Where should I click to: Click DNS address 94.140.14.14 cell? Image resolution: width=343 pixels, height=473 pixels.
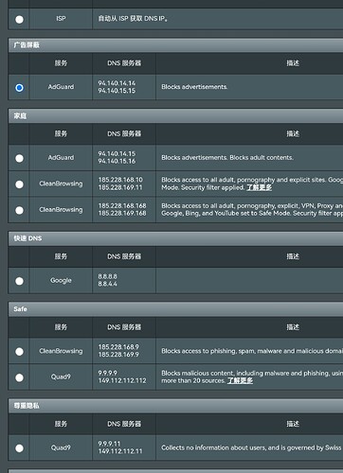pos(124,87)
